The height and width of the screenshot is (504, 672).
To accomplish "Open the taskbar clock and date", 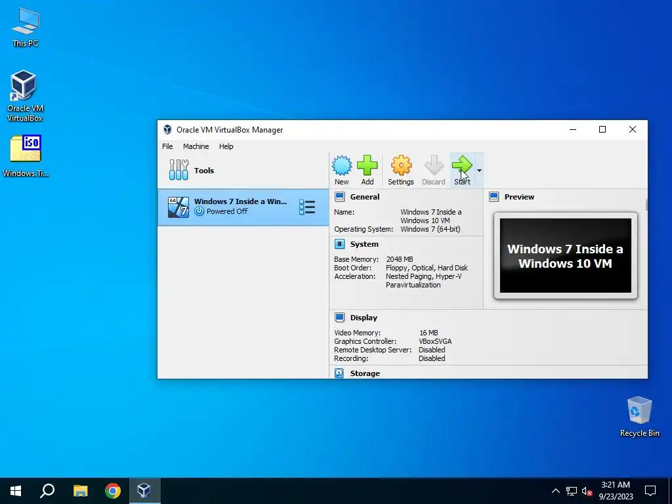I will (616, 491).
